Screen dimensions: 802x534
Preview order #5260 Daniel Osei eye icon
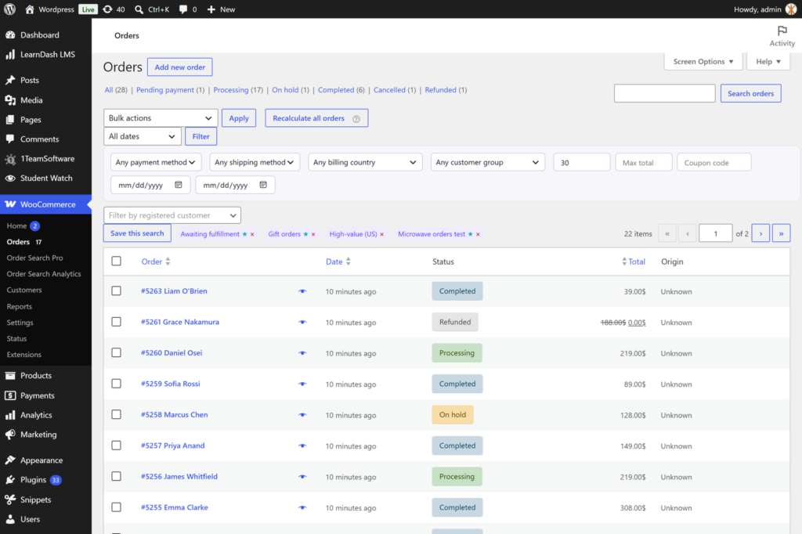pos(302,353)
